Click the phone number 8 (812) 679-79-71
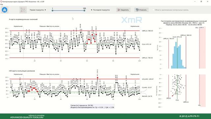 189,116
